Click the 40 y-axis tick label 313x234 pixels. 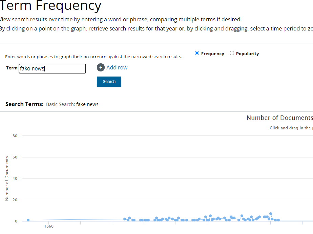[15, 178]
